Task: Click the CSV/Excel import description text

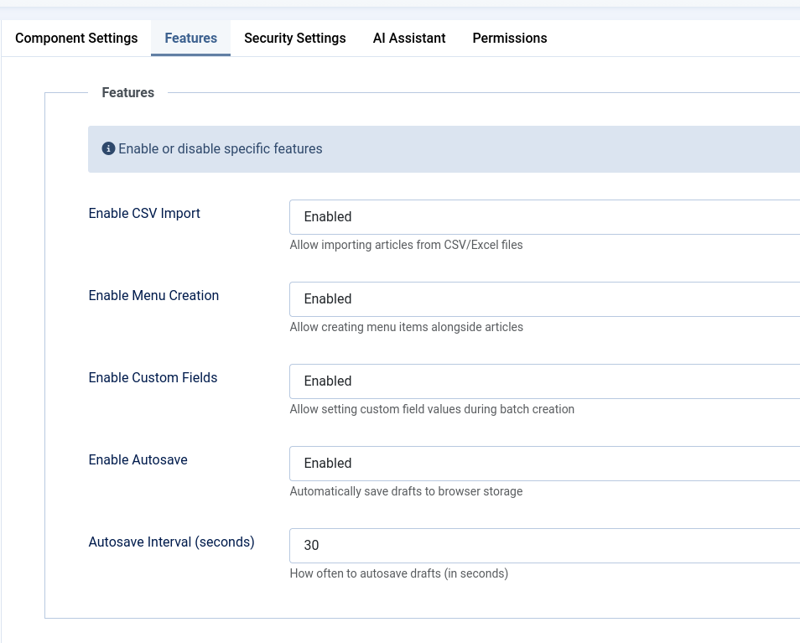Action: click(406, 245)
